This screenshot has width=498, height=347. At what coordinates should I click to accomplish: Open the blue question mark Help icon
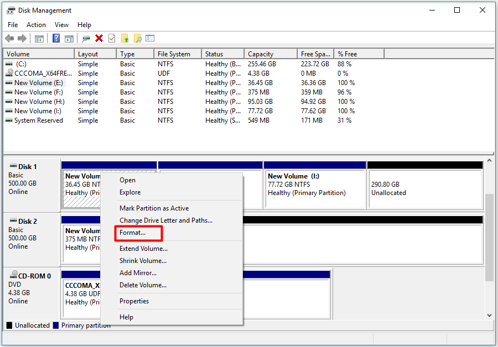(x=56, y=38)
